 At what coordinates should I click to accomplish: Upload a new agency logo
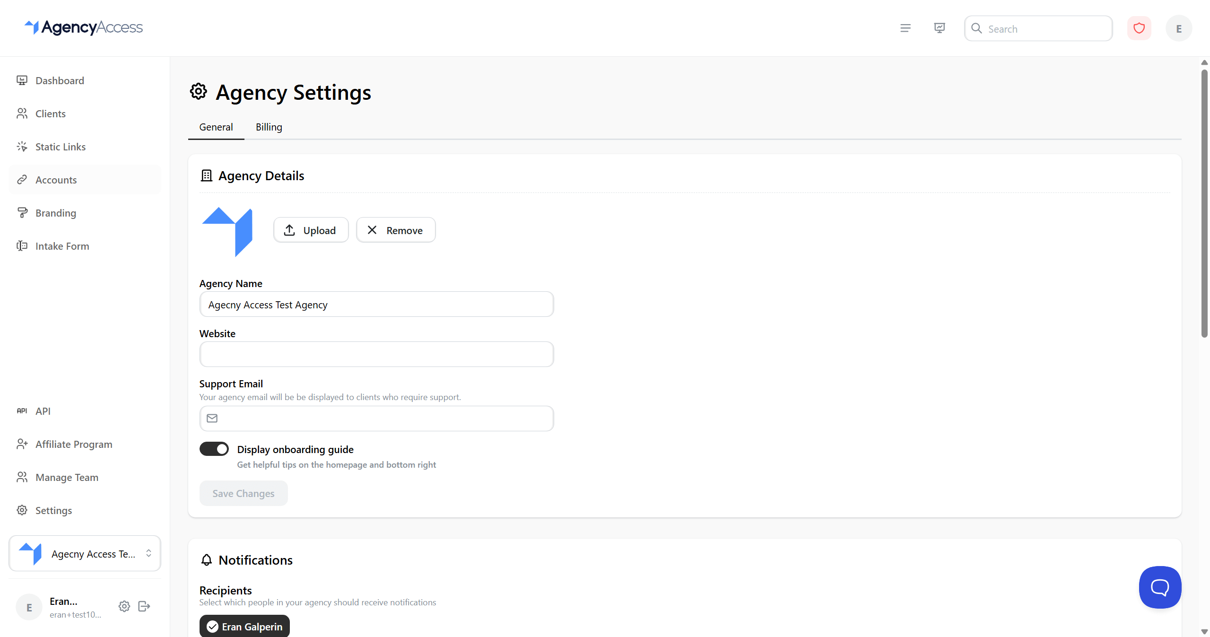(x=311, y=230)
